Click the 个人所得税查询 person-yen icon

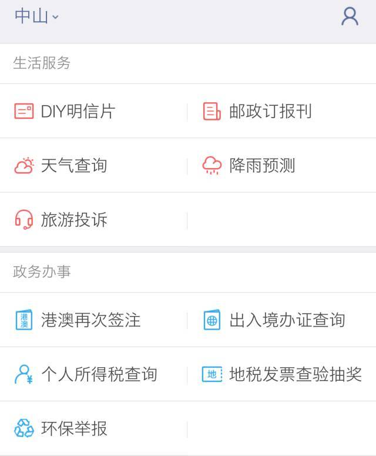click(23, 374)
